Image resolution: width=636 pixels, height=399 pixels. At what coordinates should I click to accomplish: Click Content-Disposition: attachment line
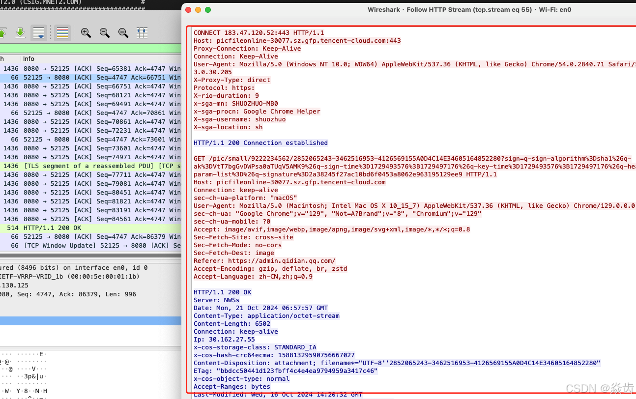(397, 363)
